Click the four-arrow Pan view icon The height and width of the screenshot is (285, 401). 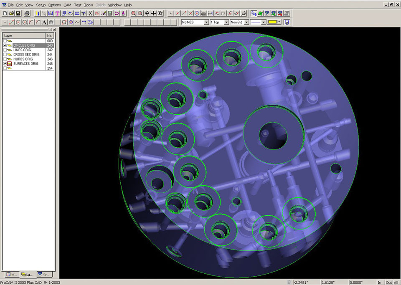pyautogui.click(x=154, y=13)
